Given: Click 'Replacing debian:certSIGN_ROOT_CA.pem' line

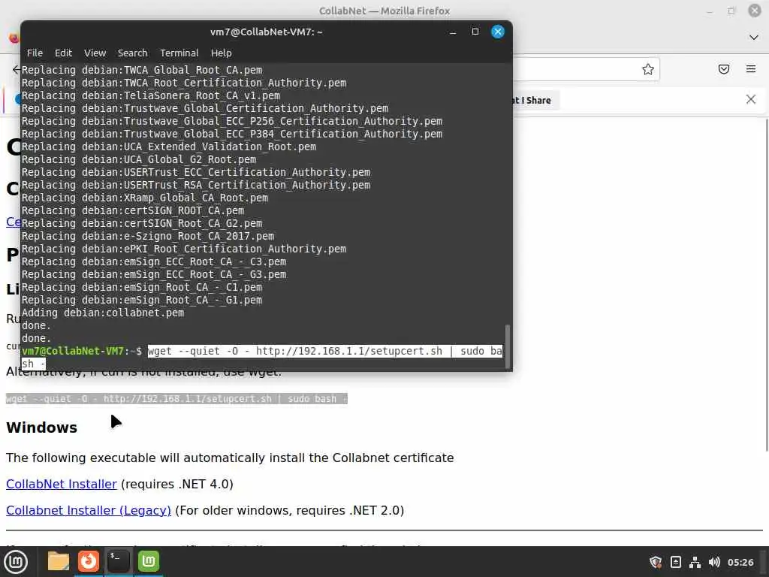Looking at the screenshot, I should coord(133,211).
